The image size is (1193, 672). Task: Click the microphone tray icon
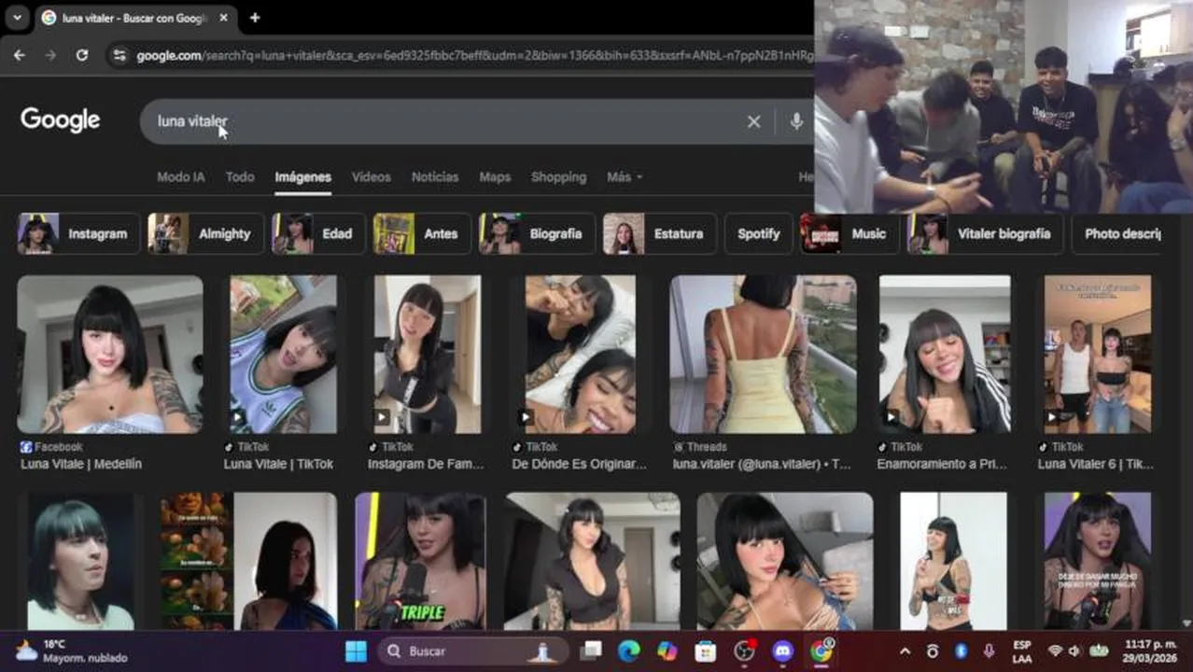[989, 651]
